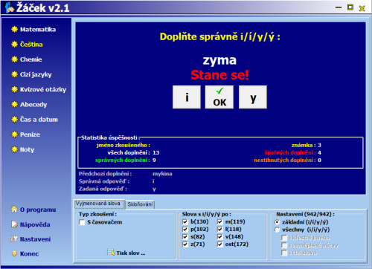Open the Noty section

(27, 149)
